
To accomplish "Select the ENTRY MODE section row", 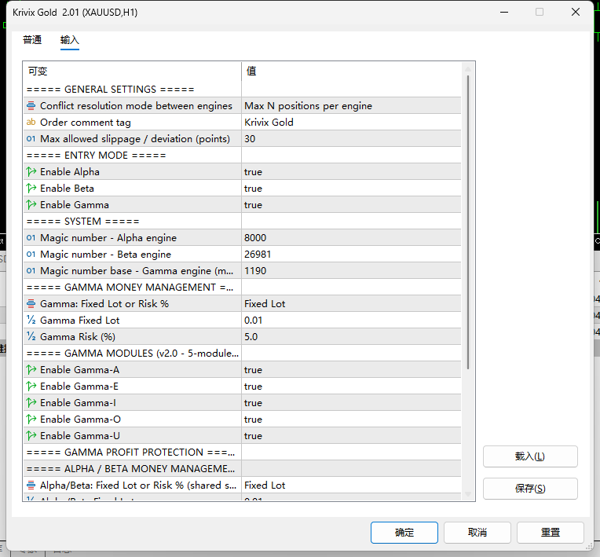I will tap(242, 155).
